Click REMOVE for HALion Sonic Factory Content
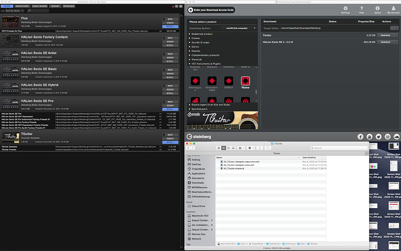The height and width of the screenshot is (251, 401). click(x=170, y=42)
